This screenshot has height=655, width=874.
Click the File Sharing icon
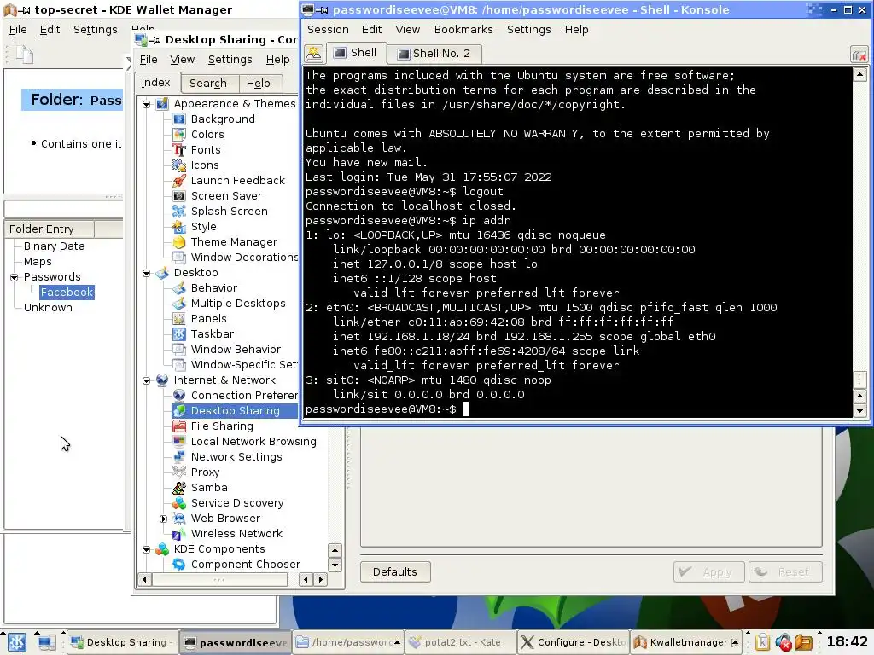pyautogui.click(x=179, y=426)
